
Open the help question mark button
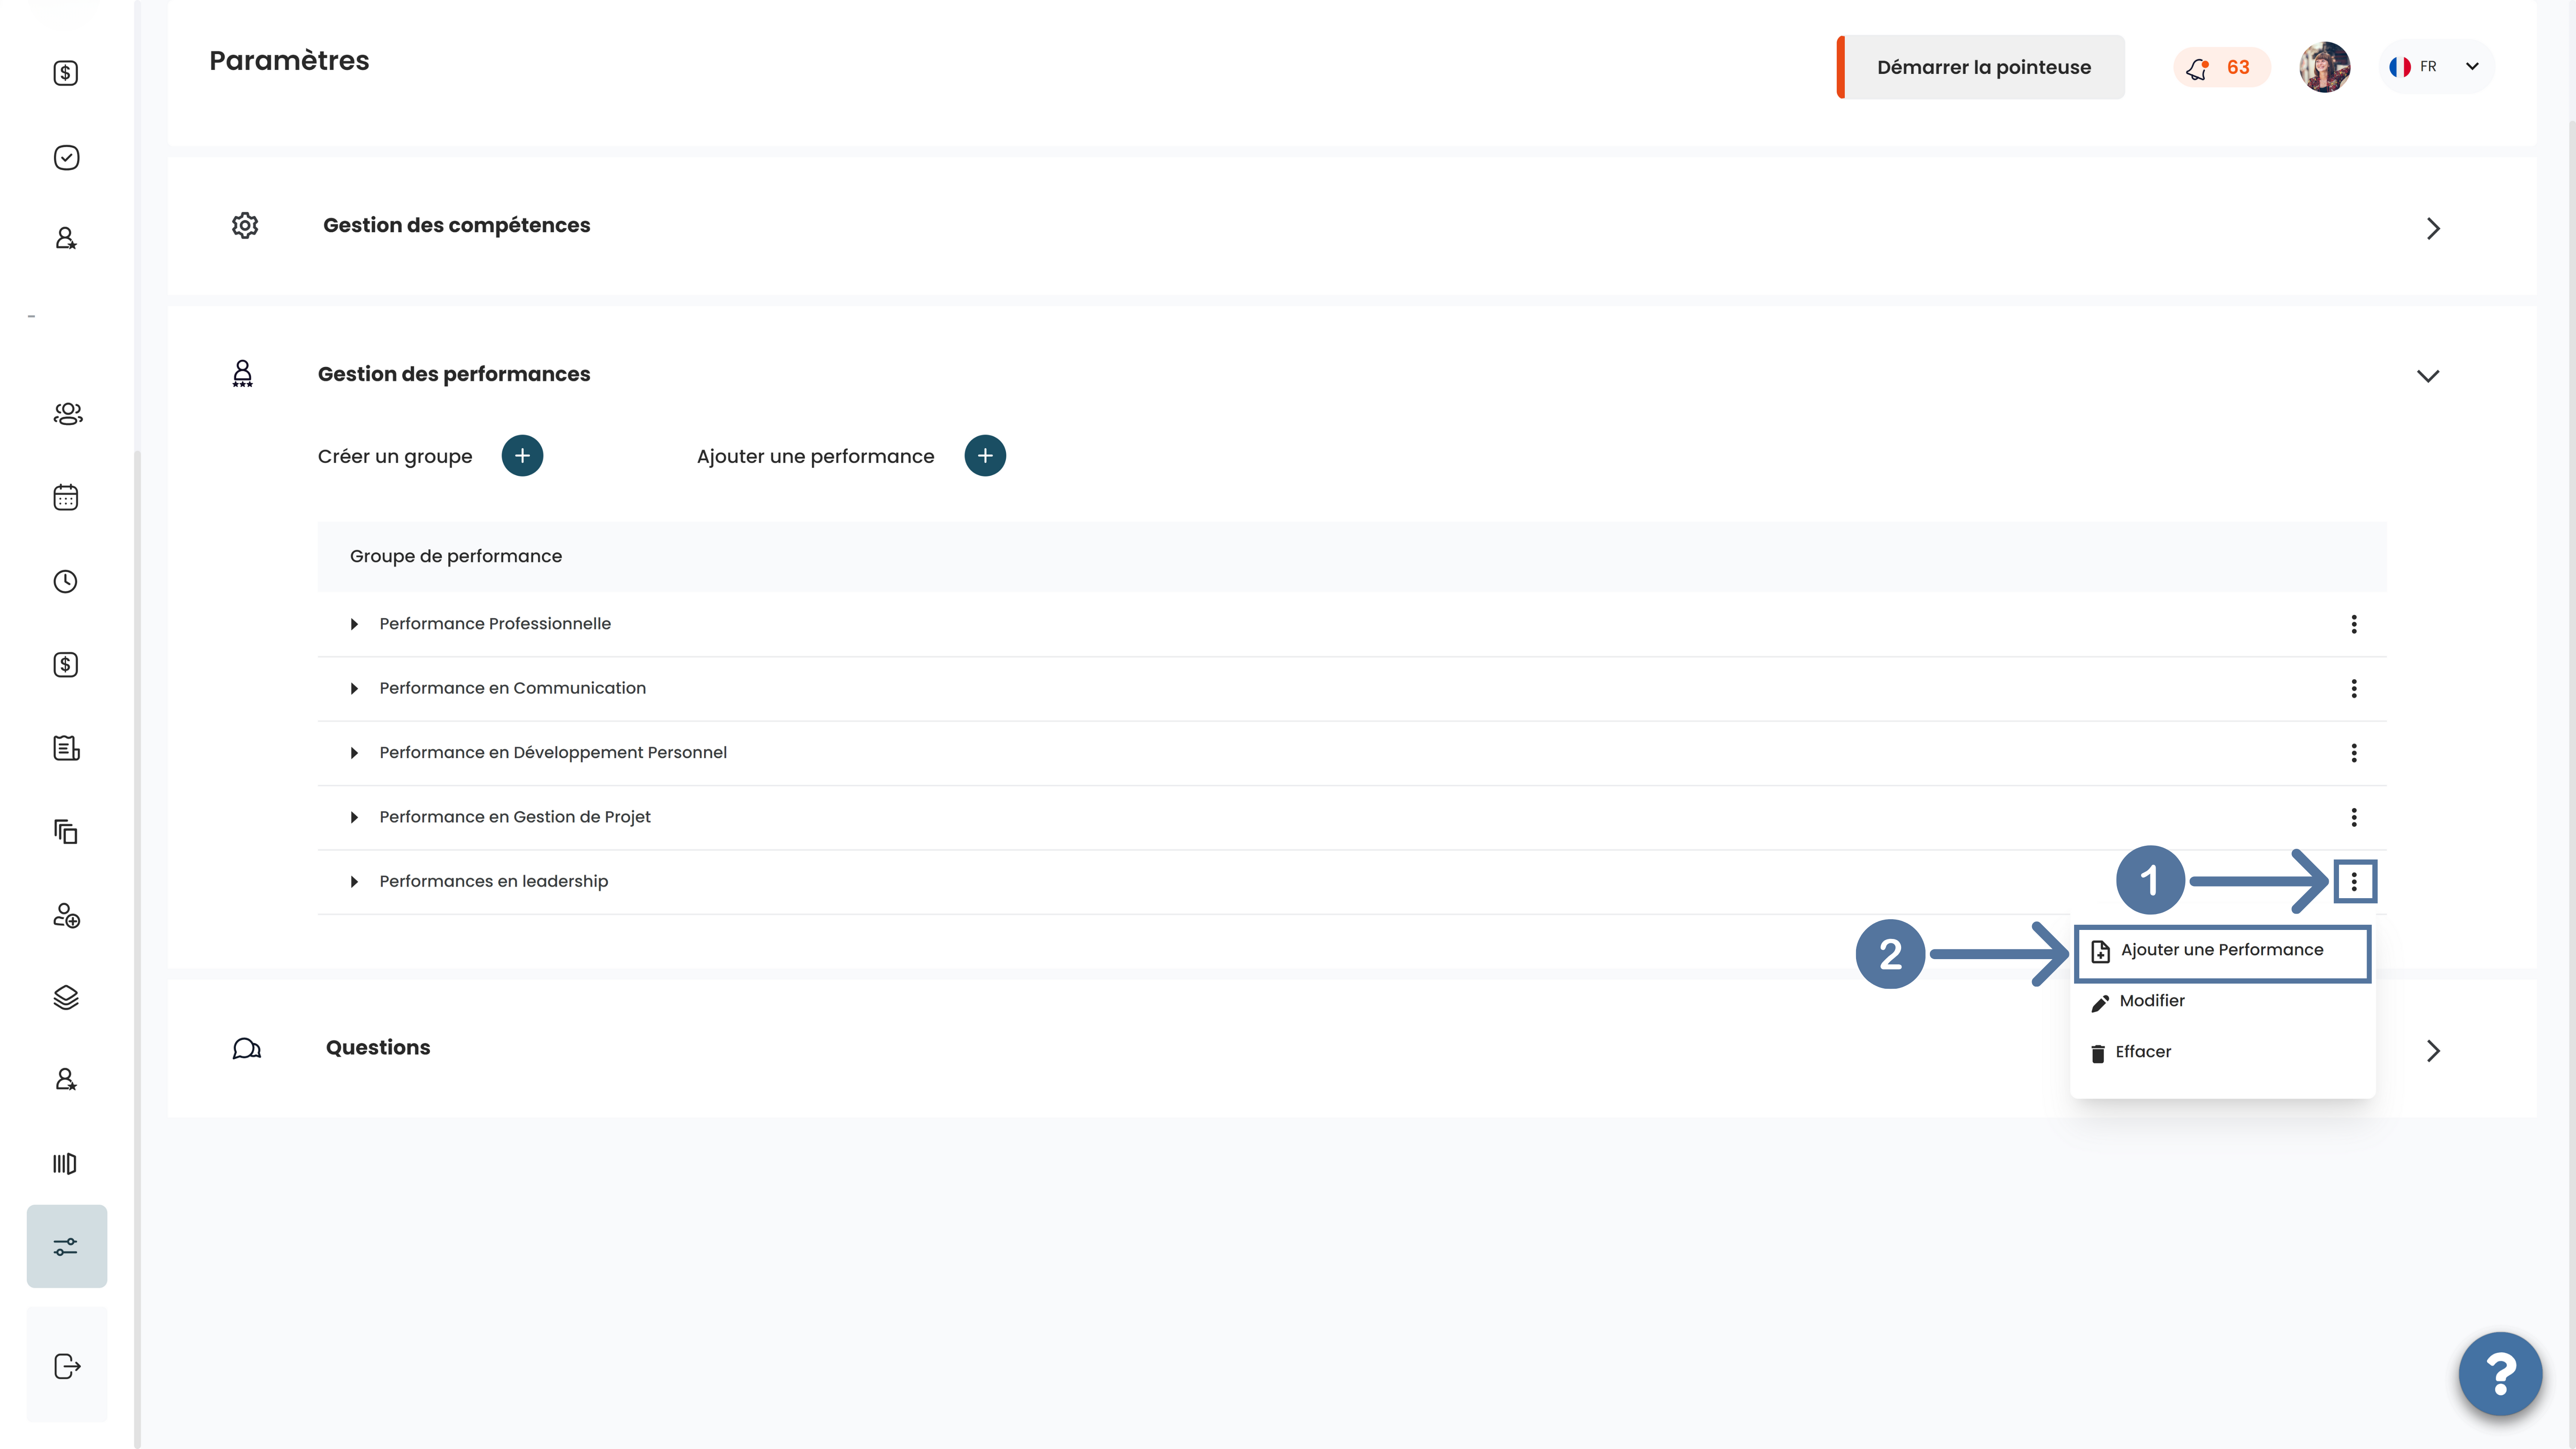[2500, 1374]
